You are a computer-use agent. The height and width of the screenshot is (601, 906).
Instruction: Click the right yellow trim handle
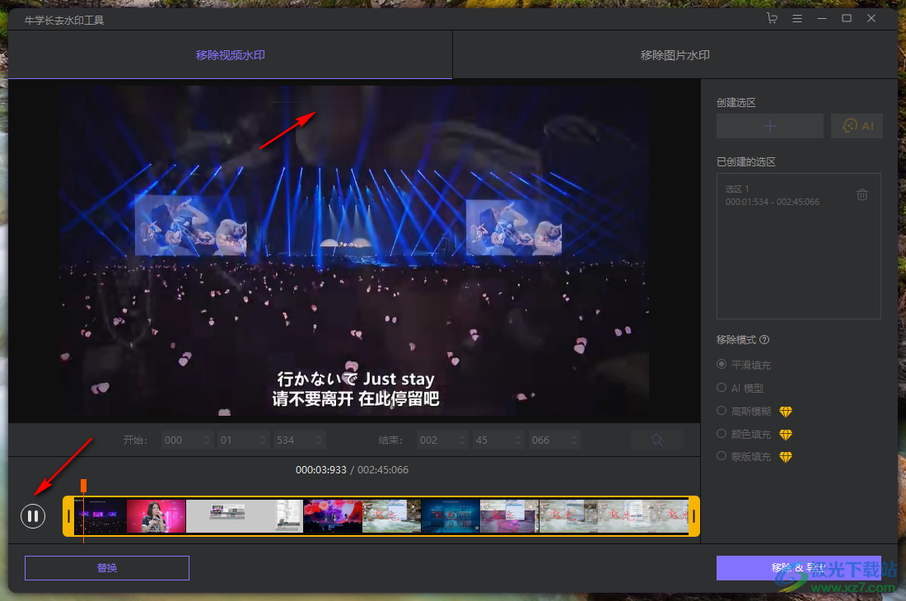point(694,516)
